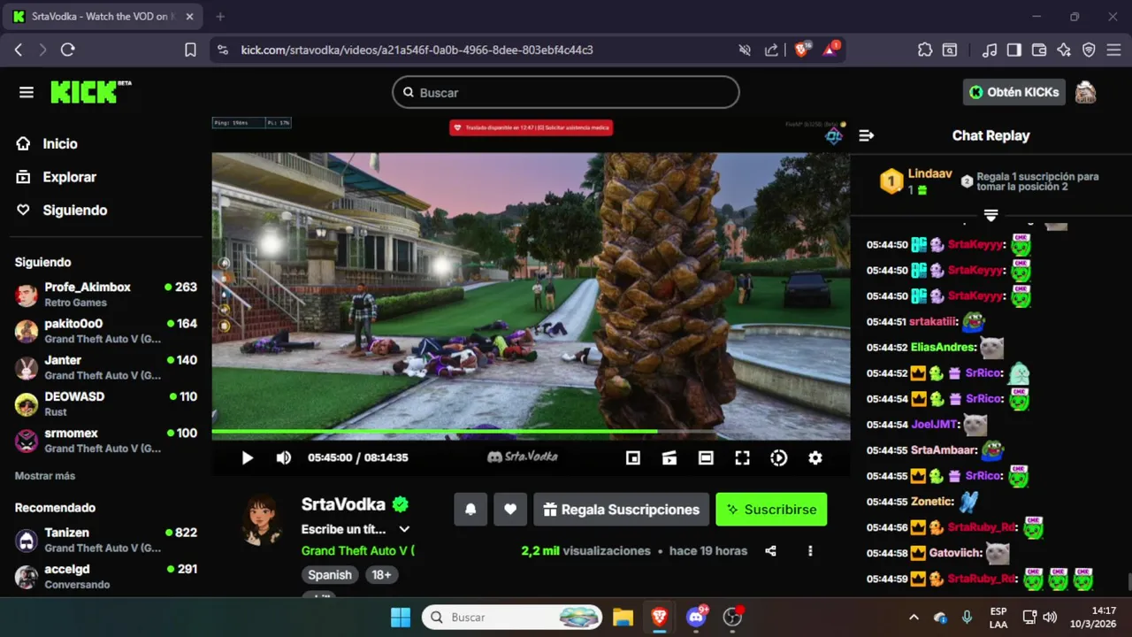1132x637 pixels.
Task: Open Brave Wallet icon
Action: click(1039, 50)
